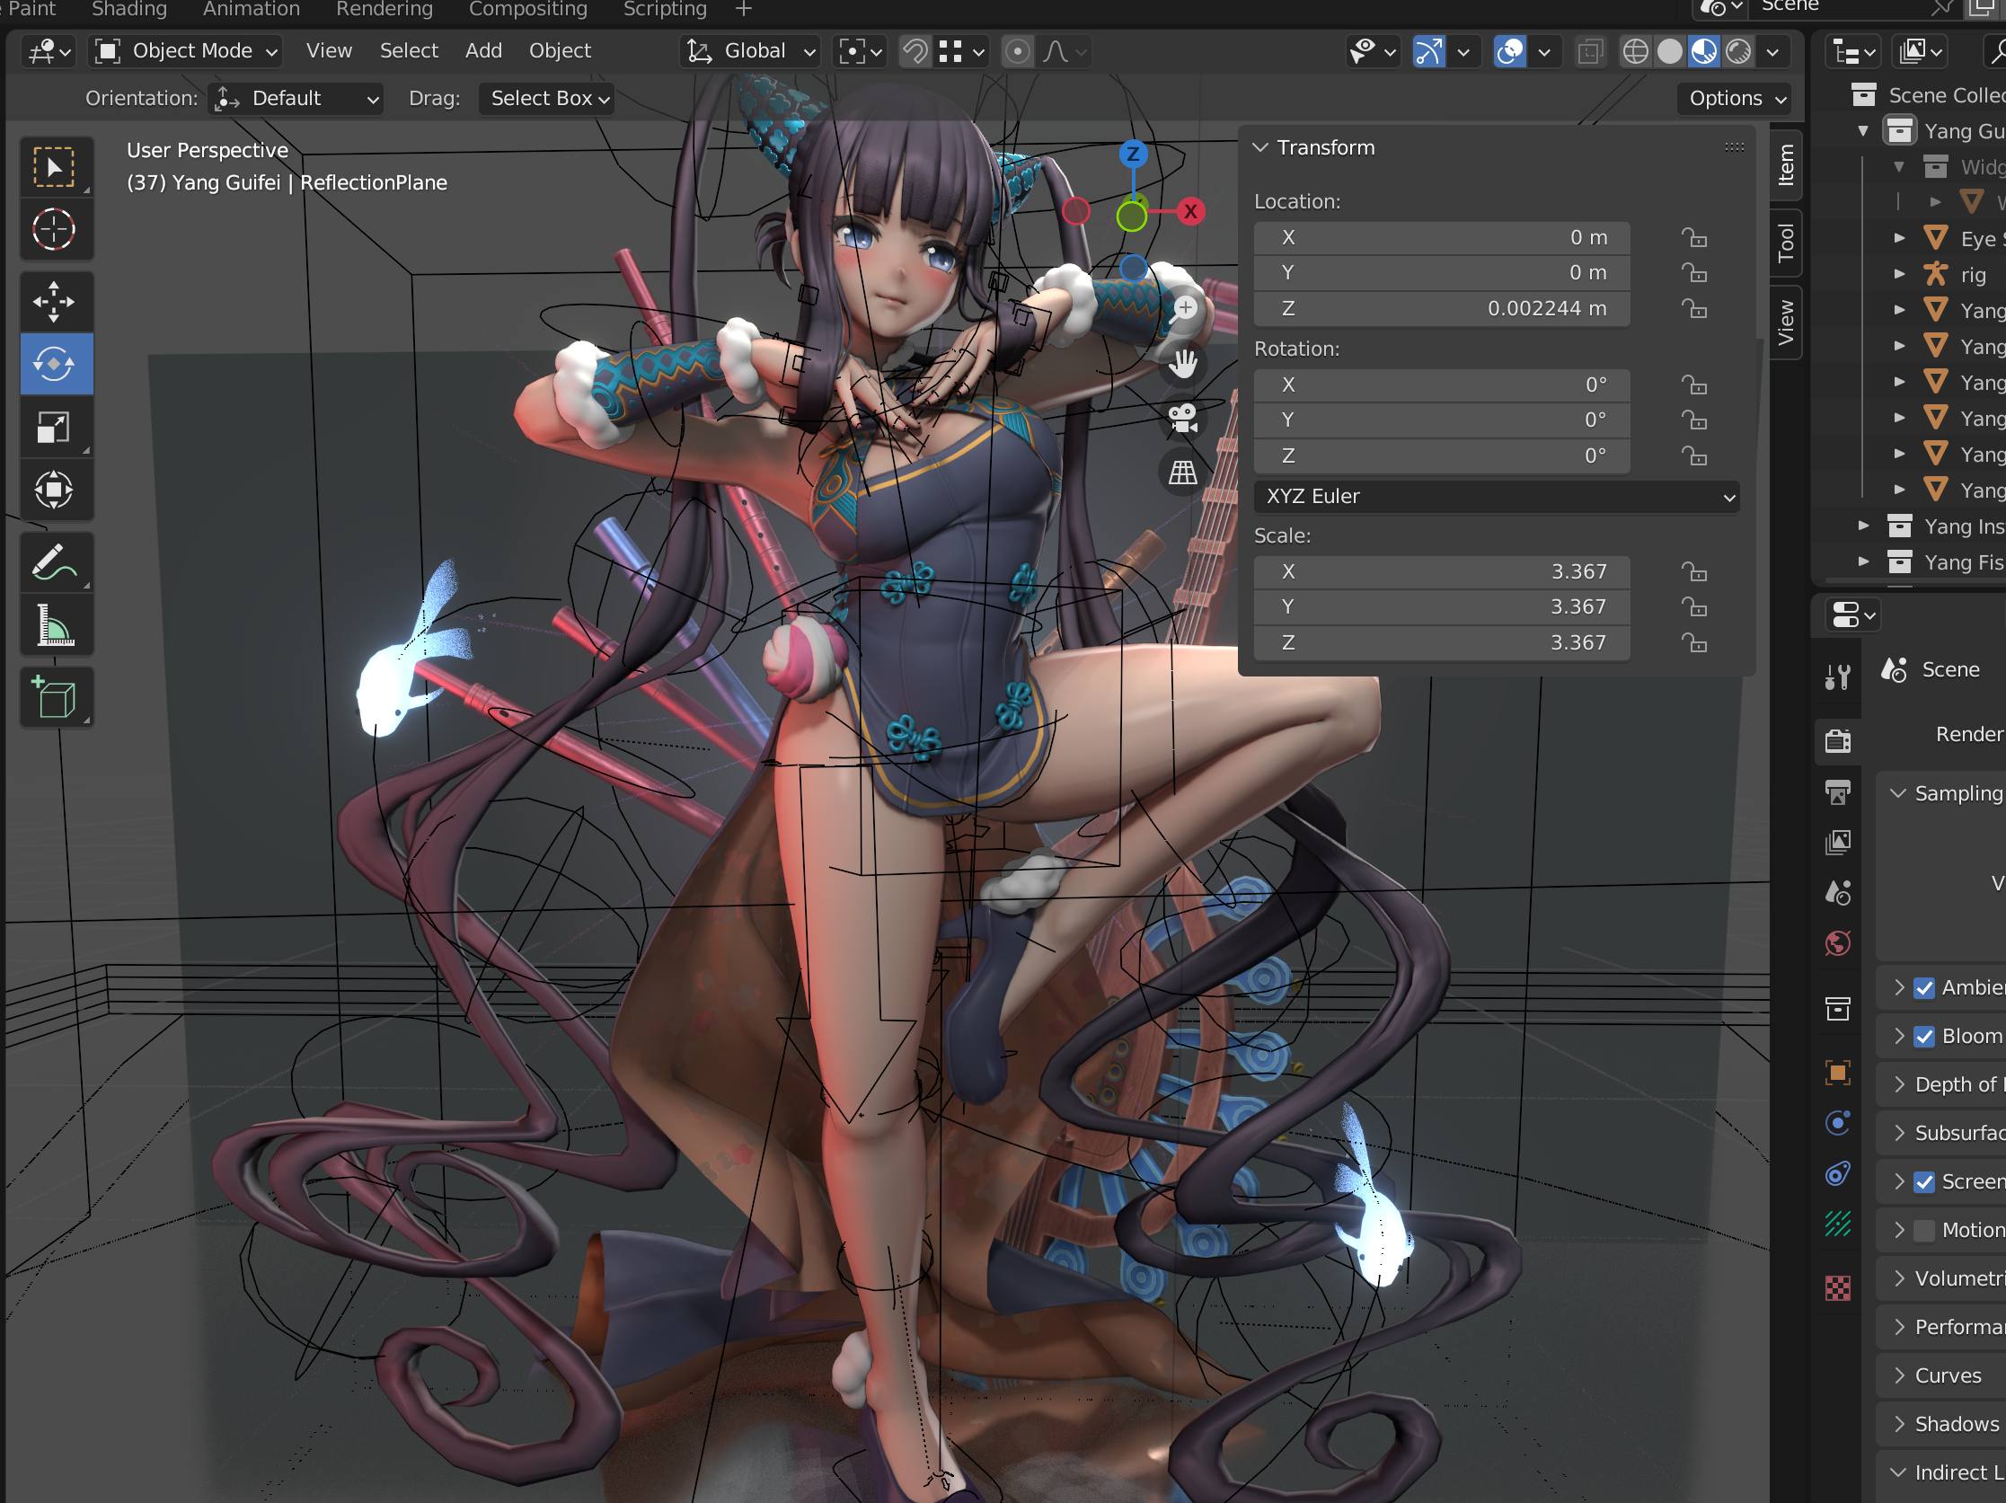Toggle X-ray mode button
Image resolution: width=2006 pixels, height=1503 pixels.
click(1590, 52)
